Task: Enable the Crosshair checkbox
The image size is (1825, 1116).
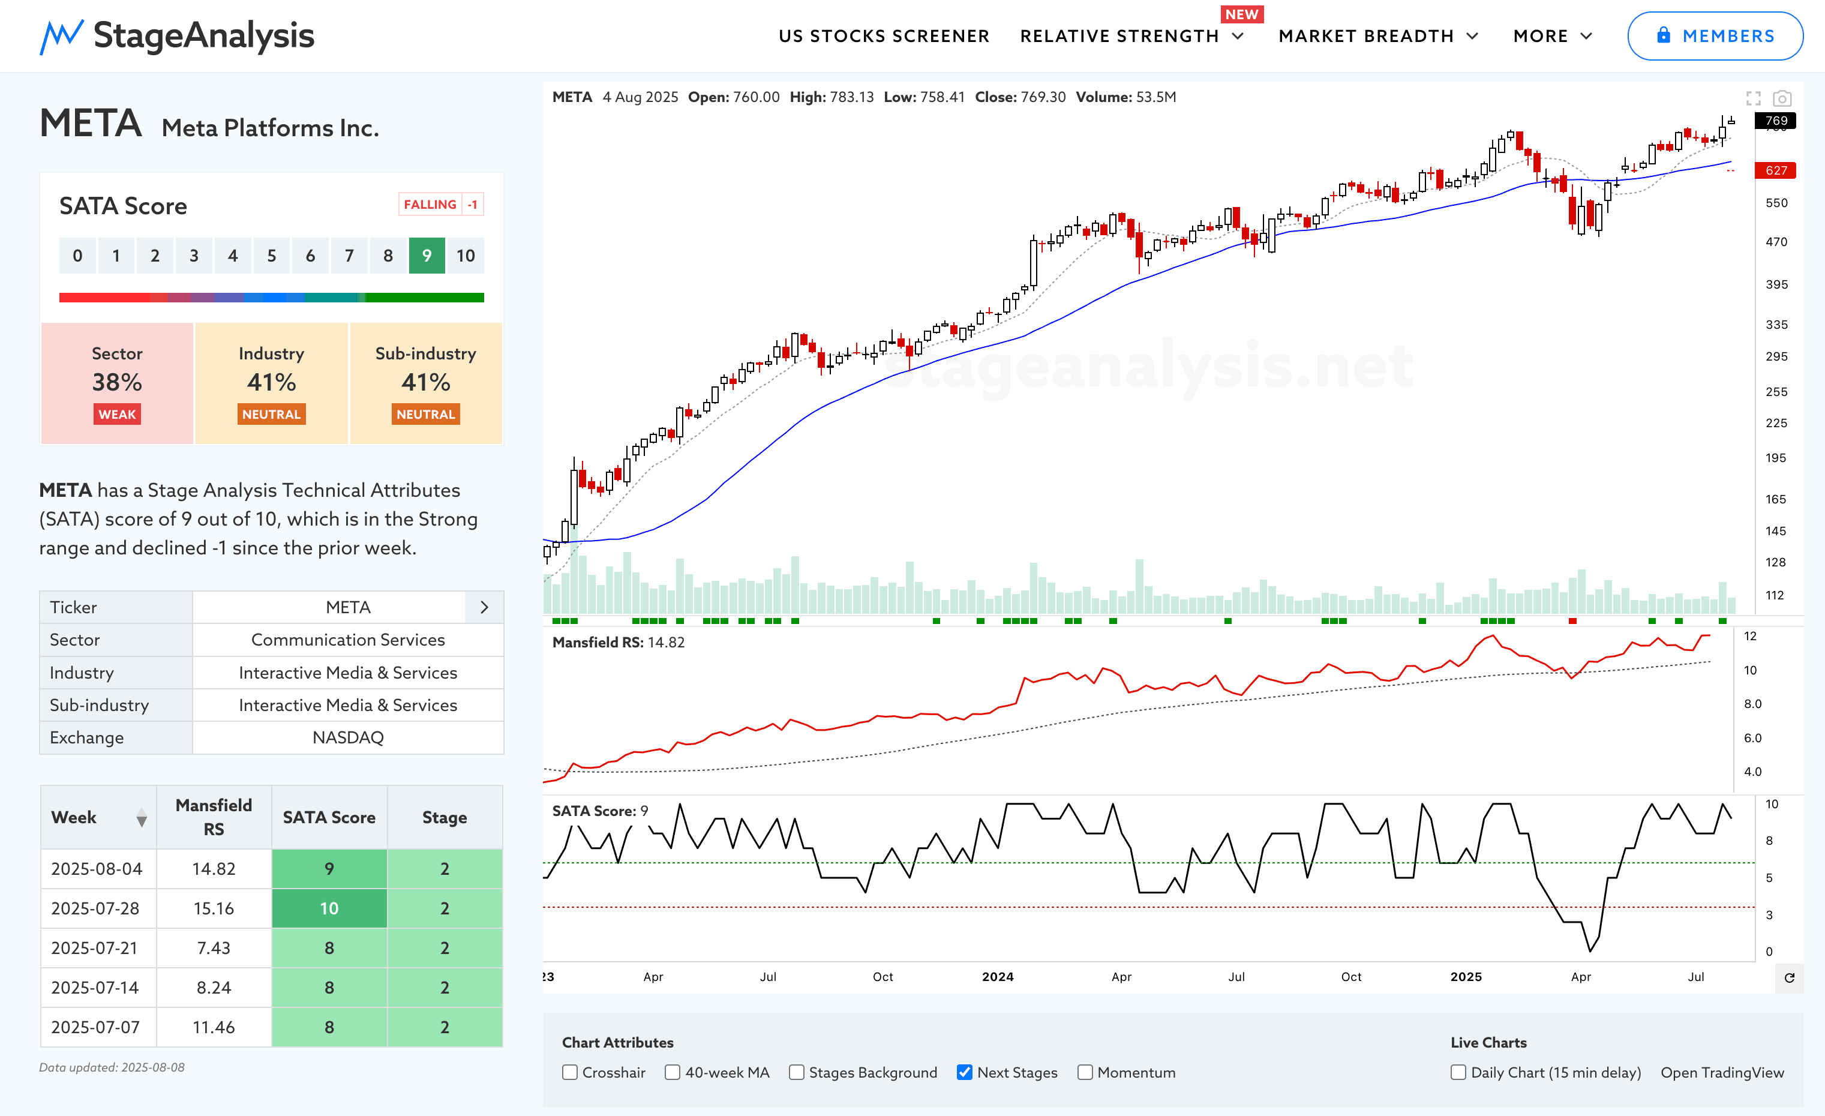Action: [x=569, y=1072]
